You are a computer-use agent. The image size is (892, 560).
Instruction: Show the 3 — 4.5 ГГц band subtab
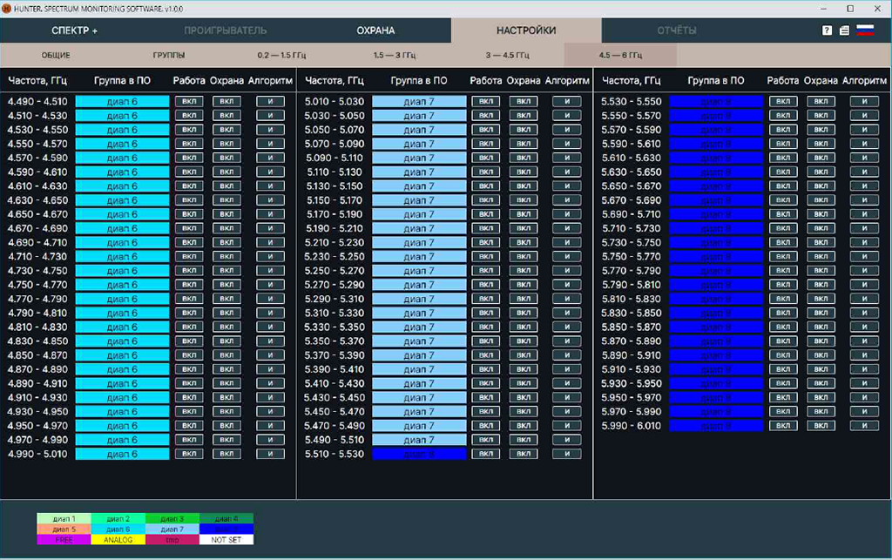coord(508,55)
